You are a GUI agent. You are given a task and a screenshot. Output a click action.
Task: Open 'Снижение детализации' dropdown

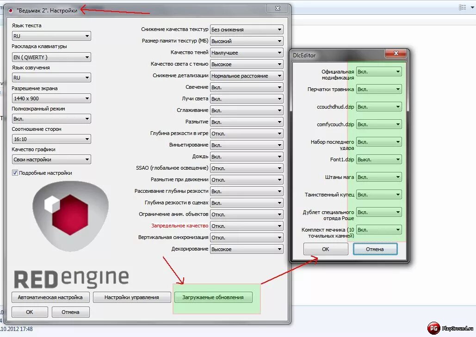247,75
